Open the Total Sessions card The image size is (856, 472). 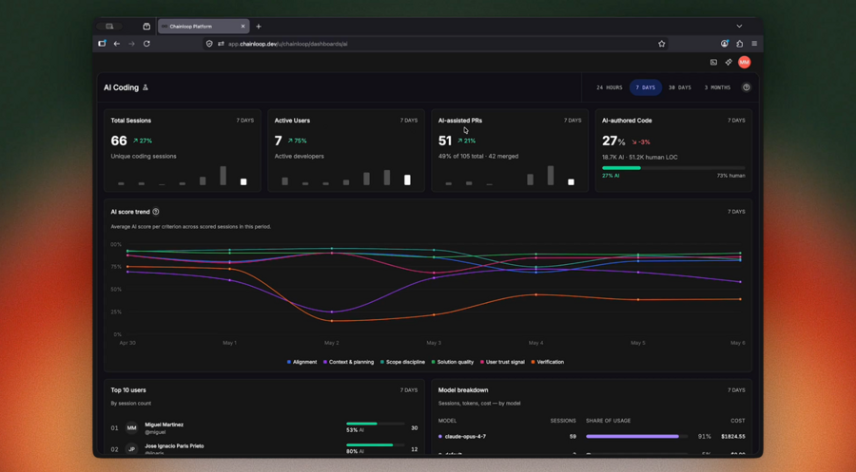(x=183, y=150)
